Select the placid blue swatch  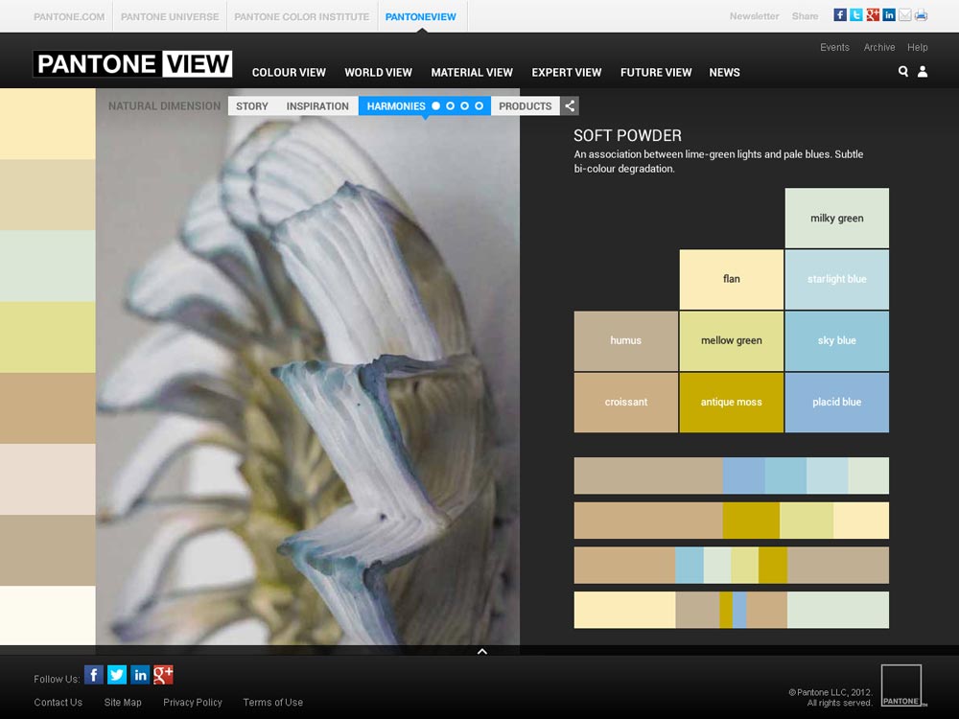click(x=836, y=403)
